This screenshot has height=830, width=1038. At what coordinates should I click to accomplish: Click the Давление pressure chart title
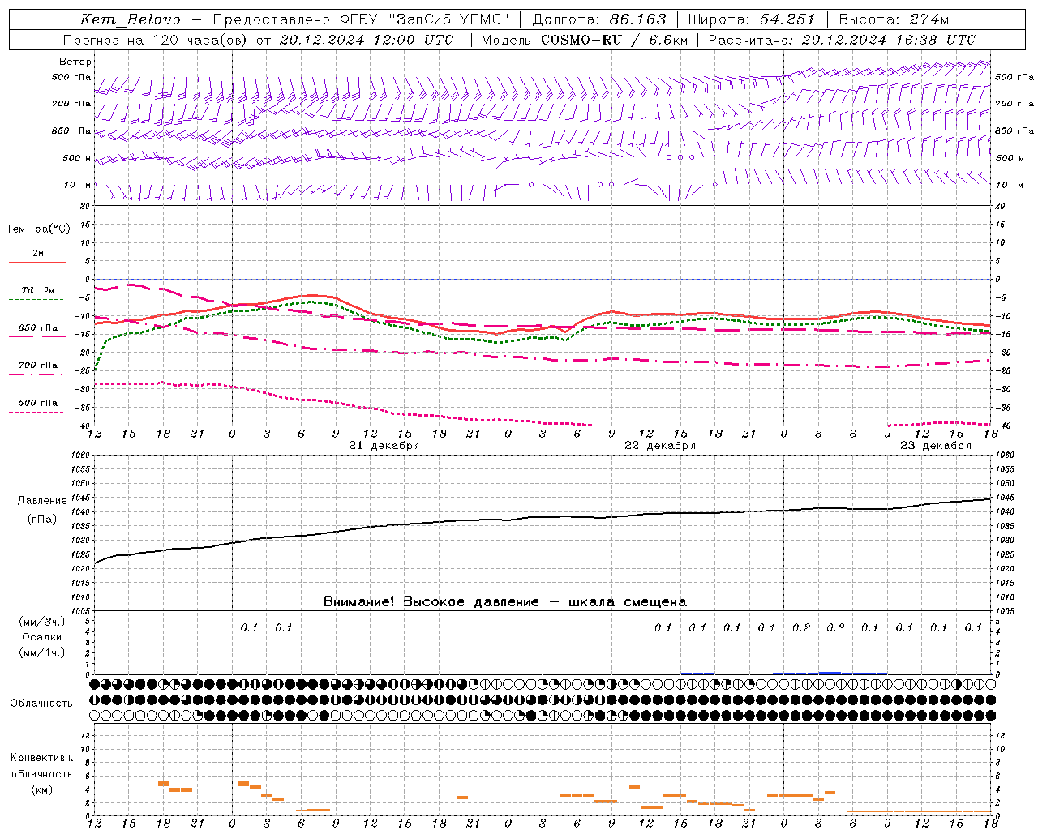pyautogui.click(x=42, y=501)
